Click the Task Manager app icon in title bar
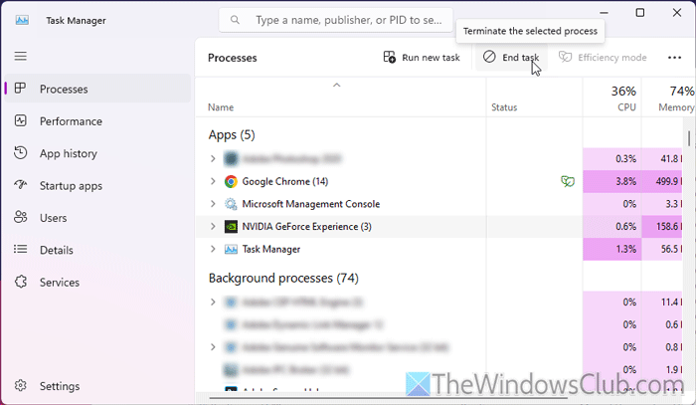This screenshot has height=405, width=696. click(x=22, y=21)
